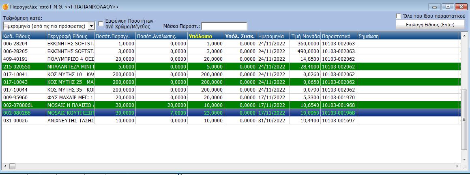Sort by Κωδ. Είδους column header
The width and height of the screenshot is (470, 175).
click(x=24, y=36)
